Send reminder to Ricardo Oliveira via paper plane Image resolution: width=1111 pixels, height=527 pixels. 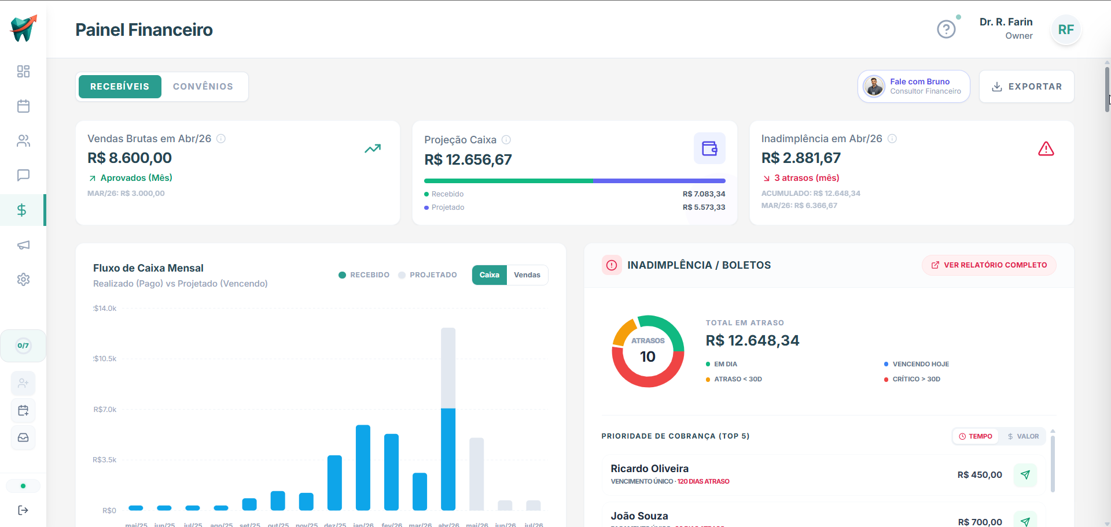[1025, 475]
